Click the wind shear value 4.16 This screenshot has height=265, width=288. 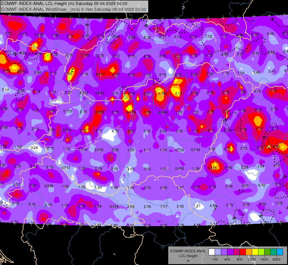pos(259,129)
